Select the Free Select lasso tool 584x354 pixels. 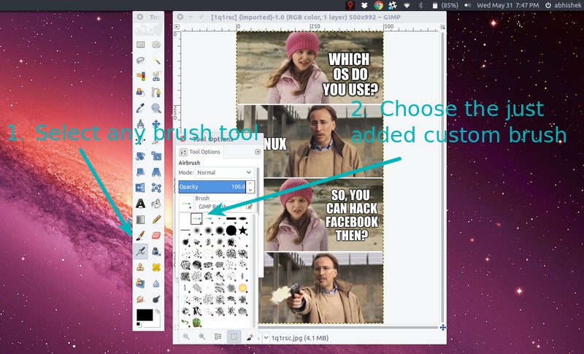point(140,61)
